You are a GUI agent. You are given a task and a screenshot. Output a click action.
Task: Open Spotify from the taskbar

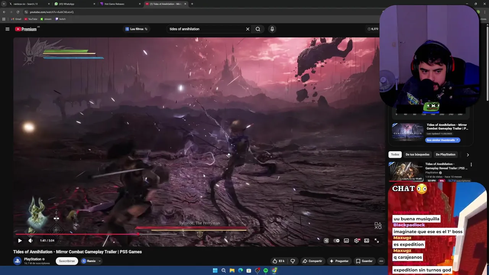(266, 270)
